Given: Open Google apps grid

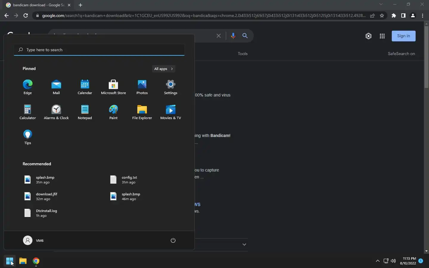Looking at the screenshot, I should pyautogui.click(x=382, y=36).
